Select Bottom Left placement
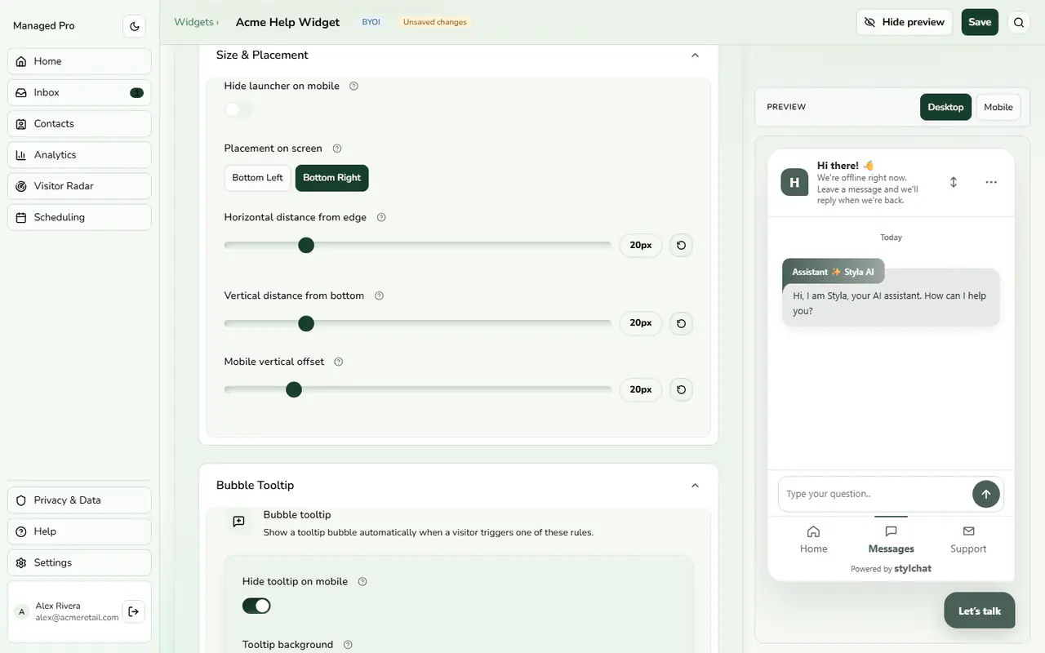Viewport: 1045px width, 653px height. [x=257, y=178]
